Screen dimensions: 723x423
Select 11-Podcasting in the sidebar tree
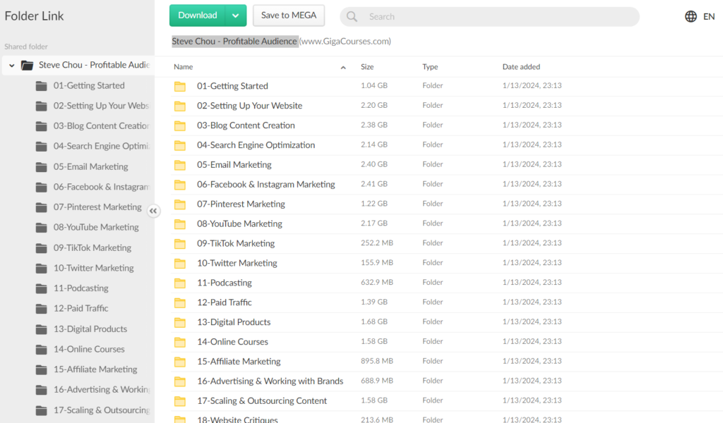[x=80, y=288]
